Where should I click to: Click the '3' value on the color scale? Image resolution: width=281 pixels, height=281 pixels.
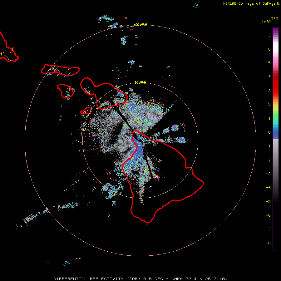(269, 91)
